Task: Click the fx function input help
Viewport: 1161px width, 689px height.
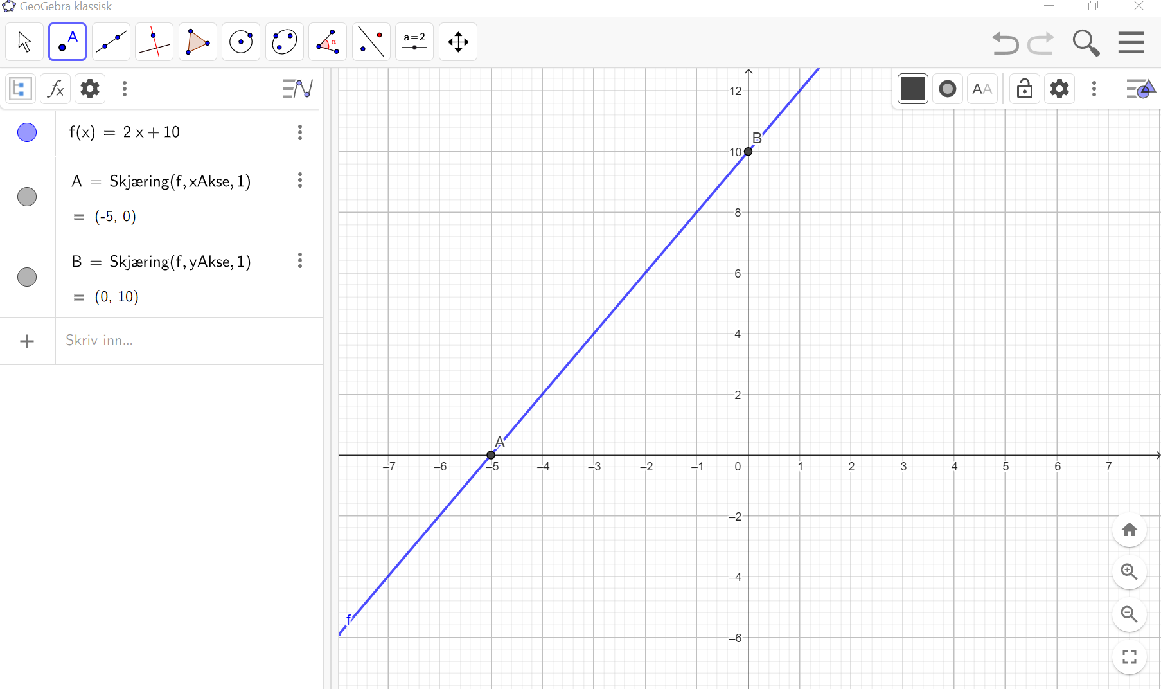Action: 55,89
